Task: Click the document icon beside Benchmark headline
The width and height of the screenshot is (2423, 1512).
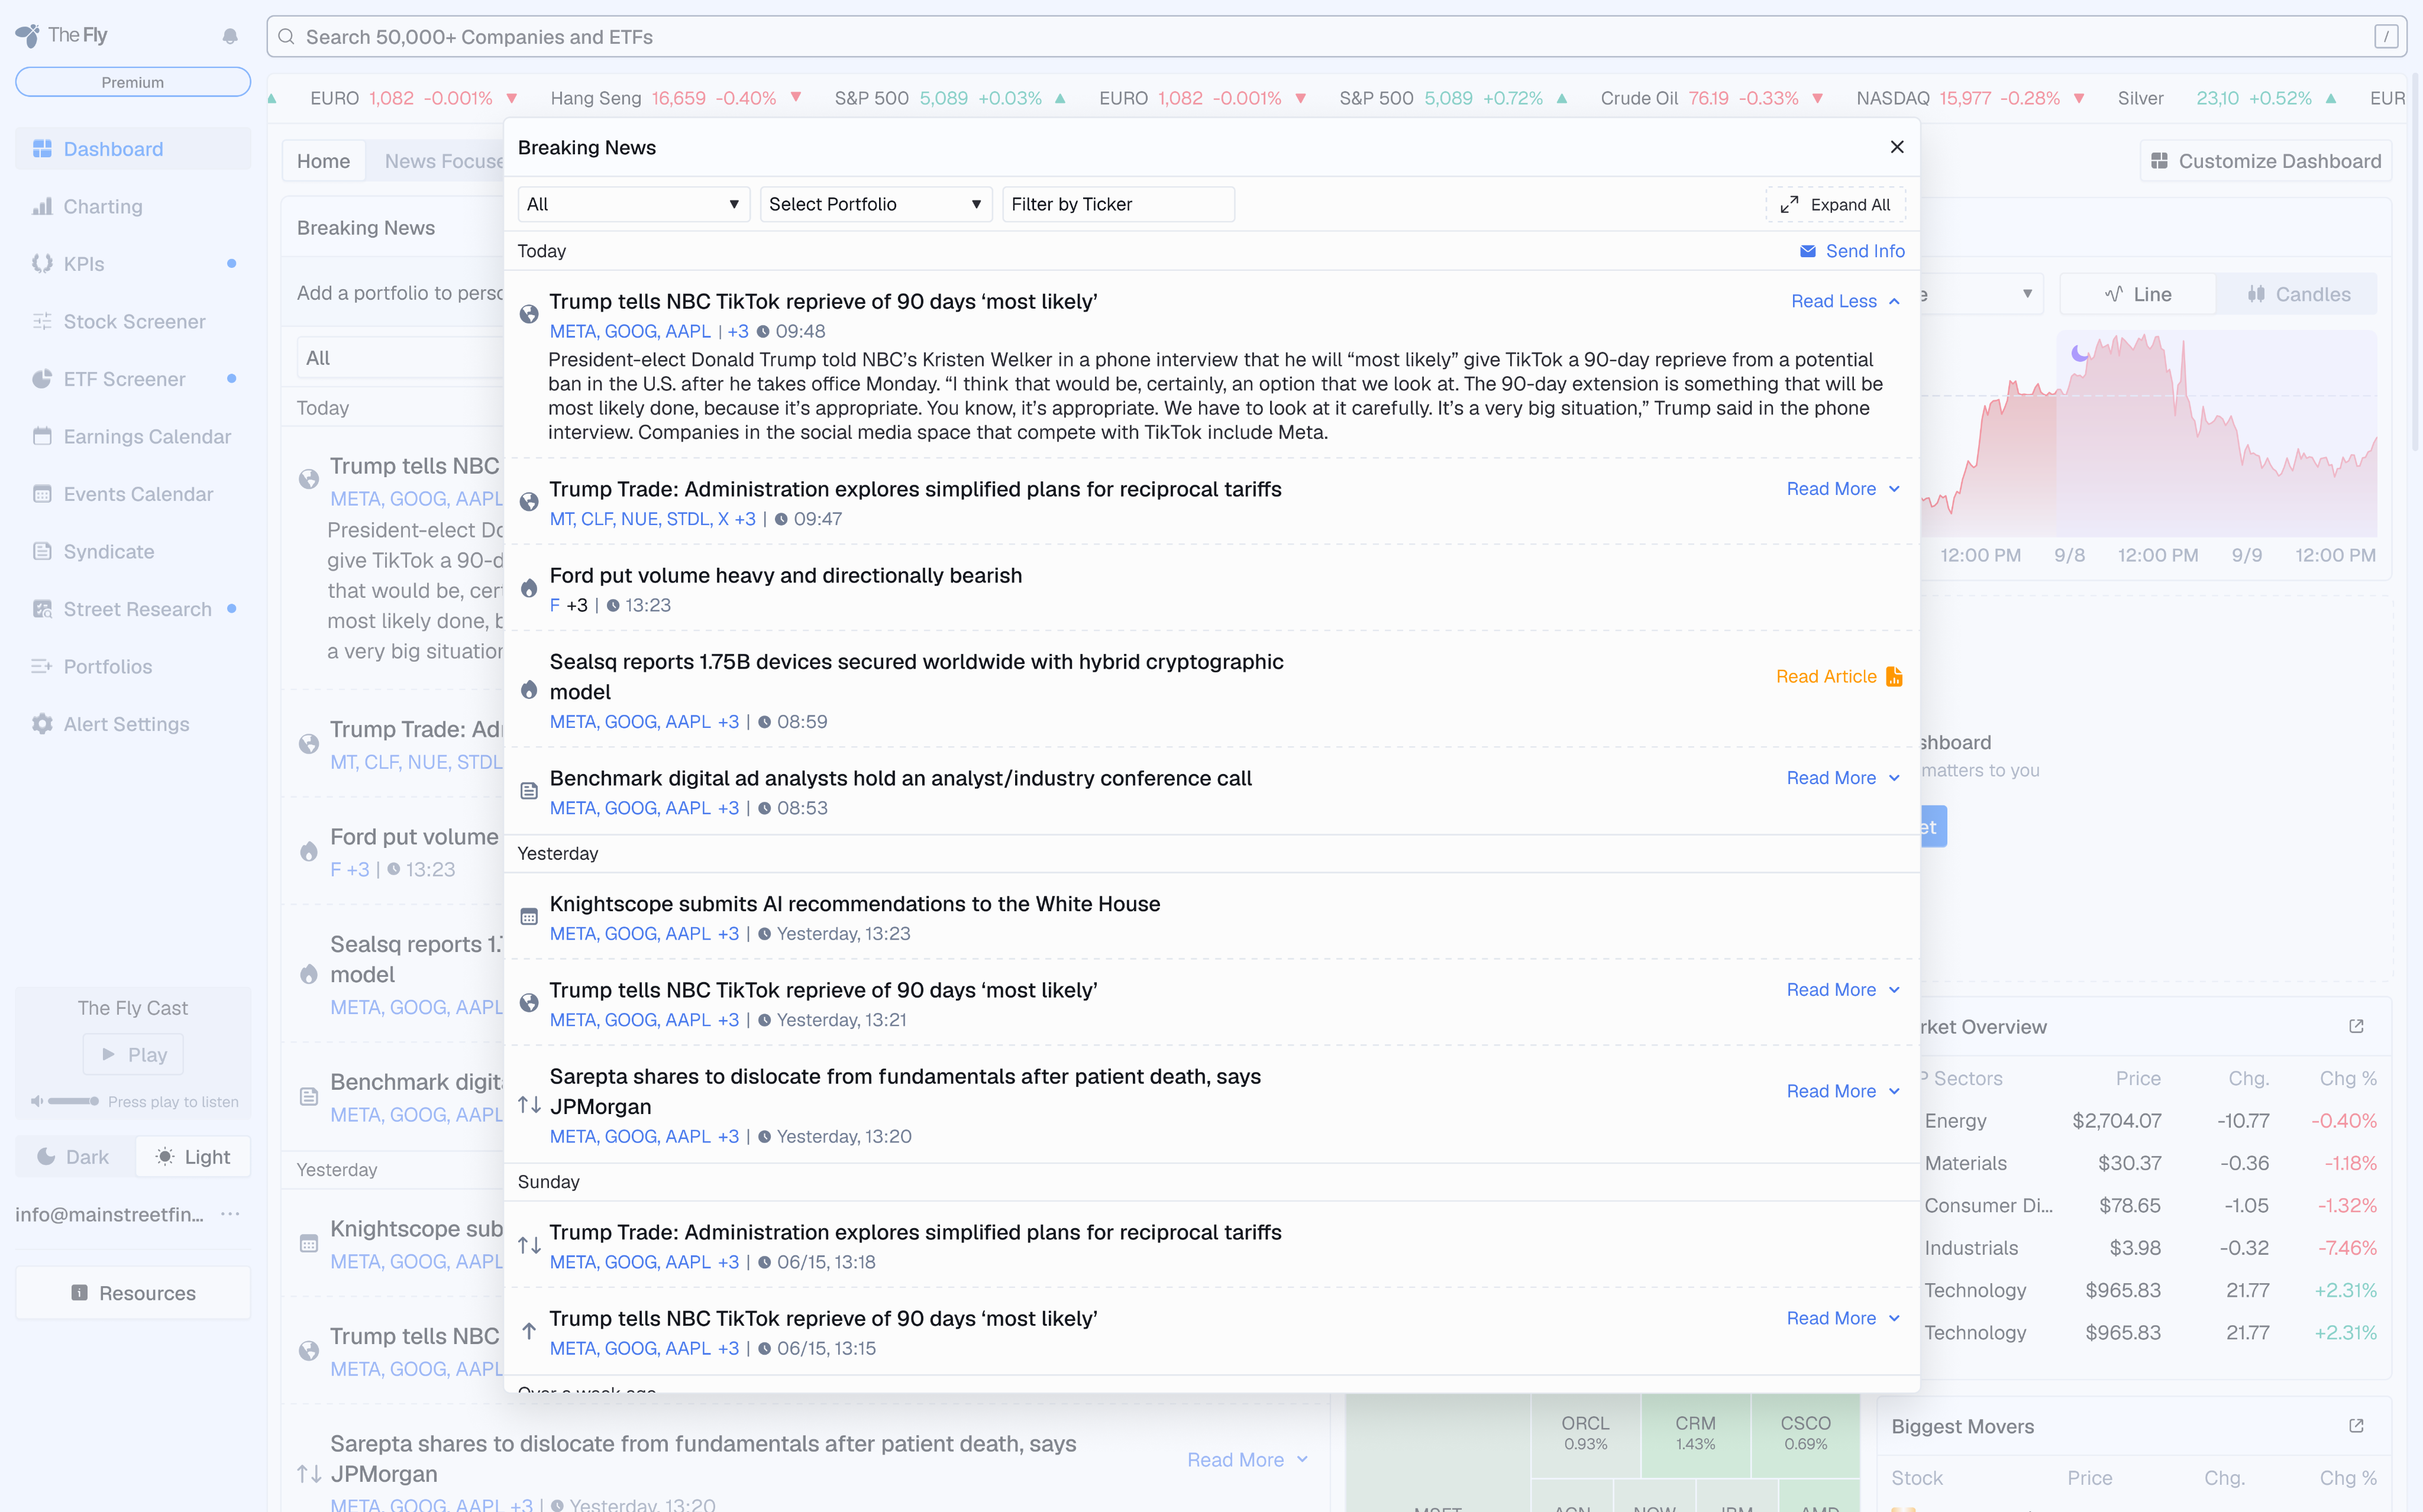Action: click(x=529, y=792)
